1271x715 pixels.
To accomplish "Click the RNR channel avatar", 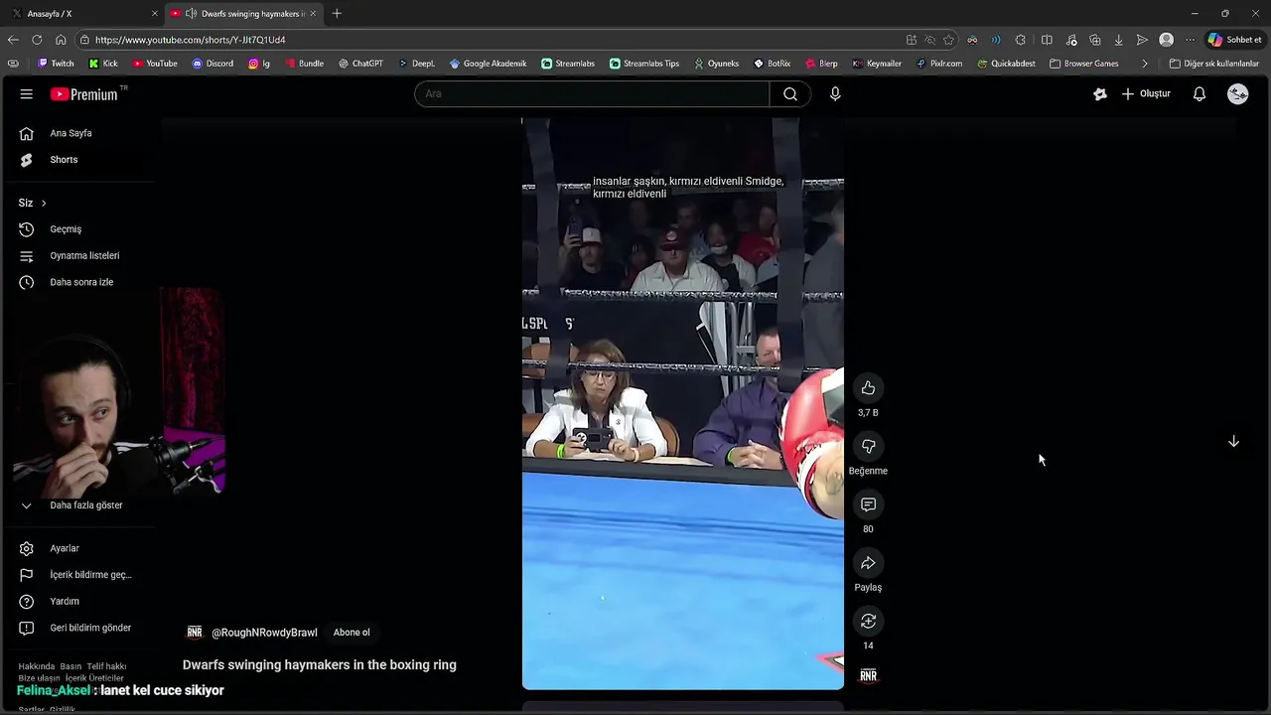I will click(x=195, y=633).
